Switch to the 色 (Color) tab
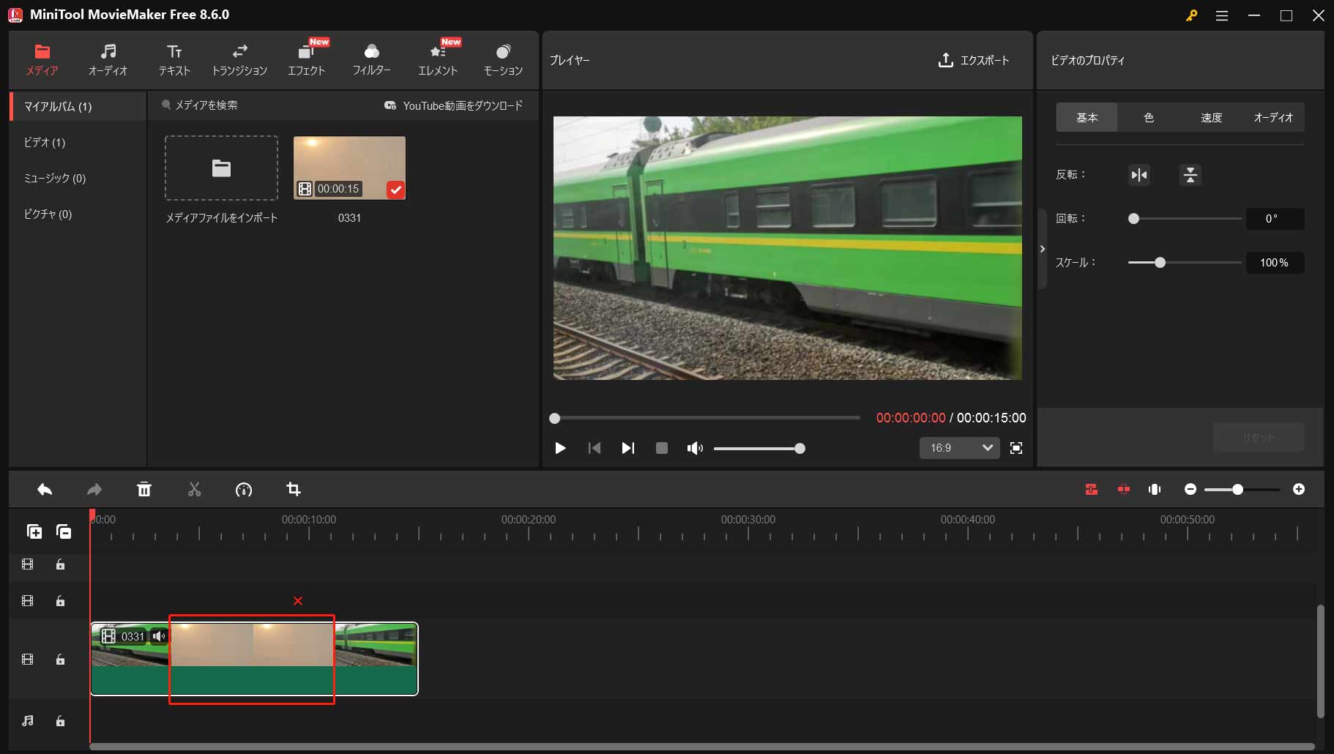1334x754 pixels. tap(1149, 117)
